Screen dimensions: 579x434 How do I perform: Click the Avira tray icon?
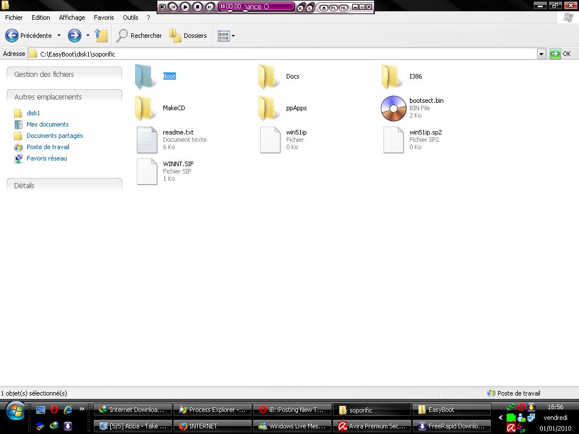pyautogui.click(x=511, y=428)
